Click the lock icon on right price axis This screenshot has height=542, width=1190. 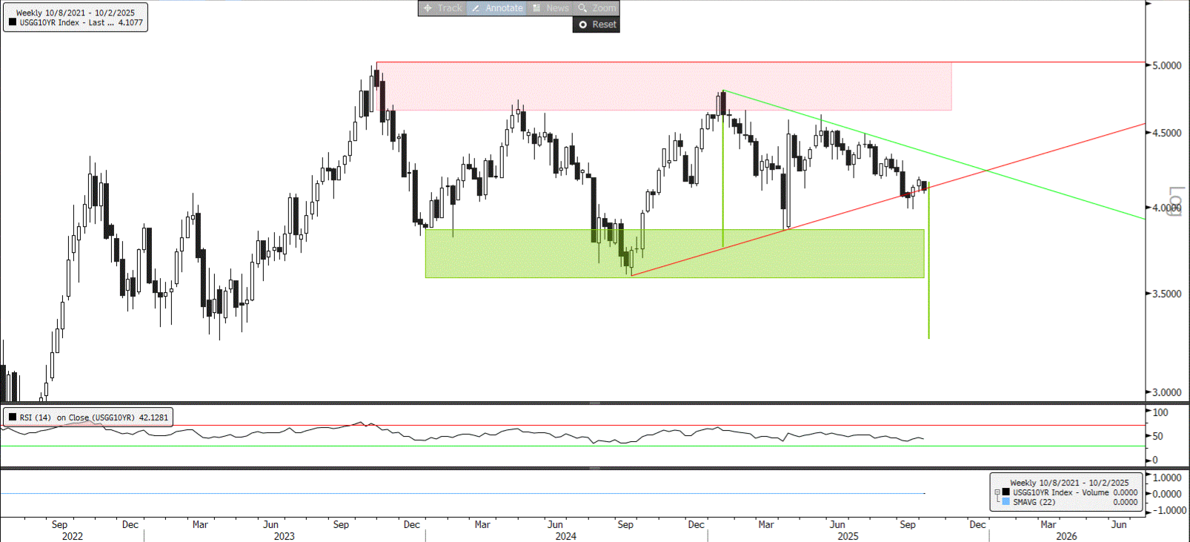tap(1174, 201)
